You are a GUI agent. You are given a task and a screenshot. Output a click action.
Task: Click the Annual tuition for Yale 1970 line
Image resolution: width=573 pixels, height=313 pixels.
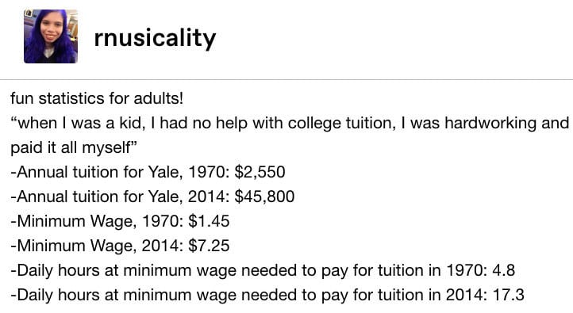tap(148, 172)
